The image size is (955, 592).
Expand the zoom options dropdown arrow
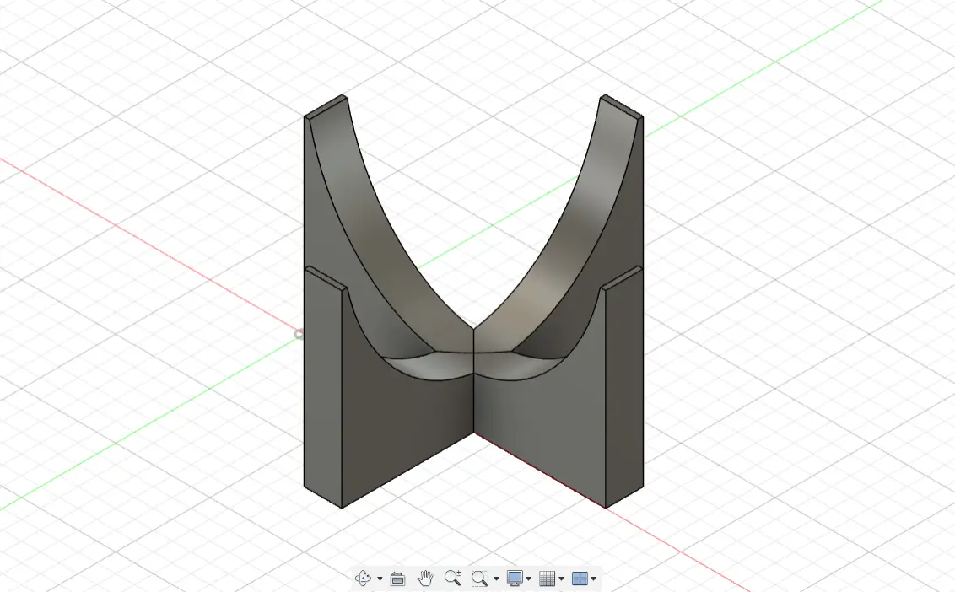pos(496,579)
